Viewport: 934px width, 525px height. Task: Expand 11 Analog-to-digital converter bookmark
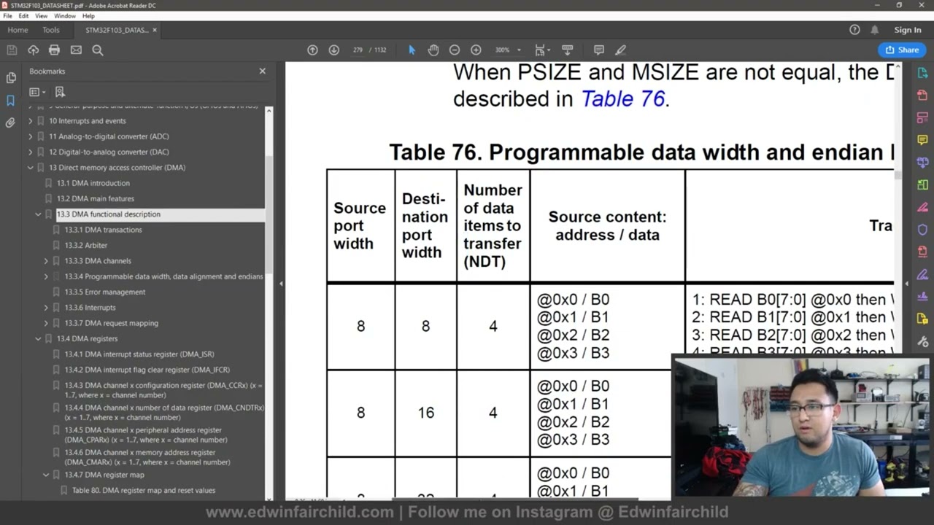pos(30,136)
